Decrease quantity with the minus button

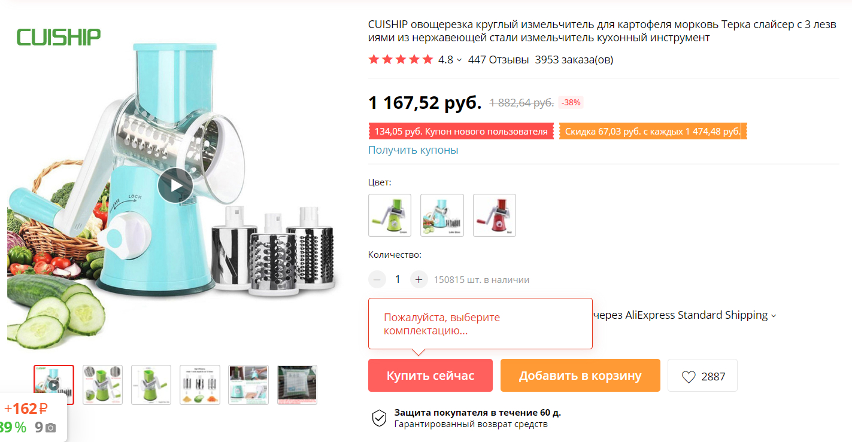coord(377,279)
